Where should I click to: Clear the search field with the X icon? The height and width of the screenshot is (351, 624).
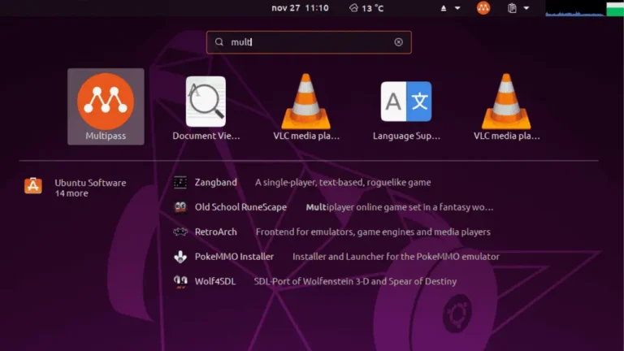pyautogui.click(x=398, y=42)
